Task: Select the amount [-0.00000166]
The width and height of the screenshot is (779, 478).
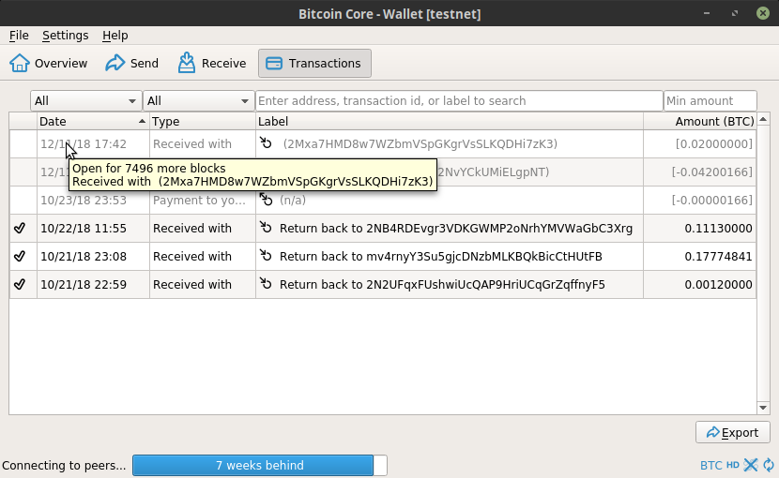Action: point(712,201)
